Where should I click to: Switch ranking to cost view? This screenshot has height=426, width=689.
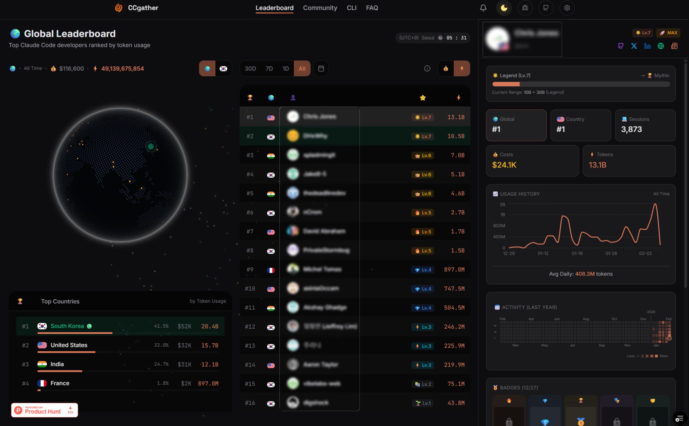(445, 68)
